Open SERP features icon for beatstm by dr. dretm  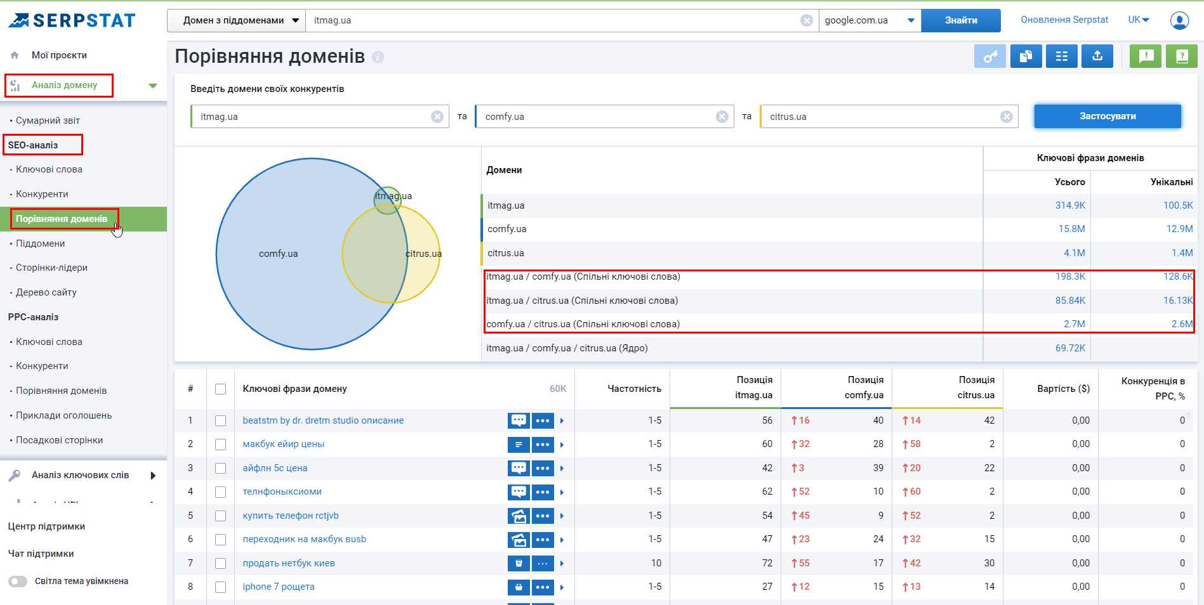[519, 420]
